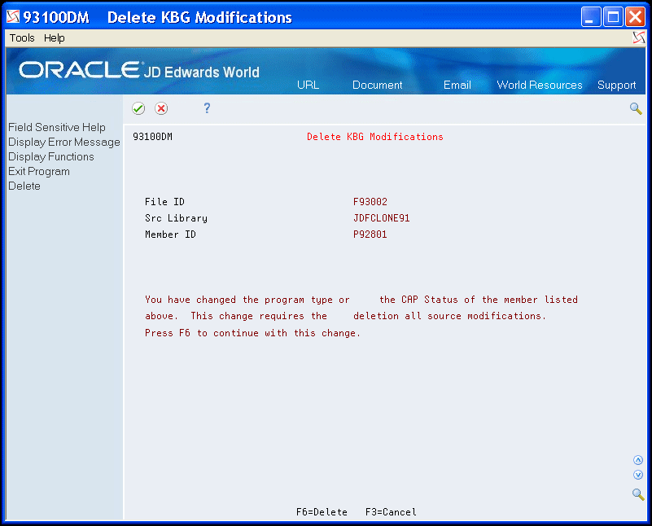This screenshot has width=652, height=526.
Task: Click the circled down arrow icon
Action: 638,475
